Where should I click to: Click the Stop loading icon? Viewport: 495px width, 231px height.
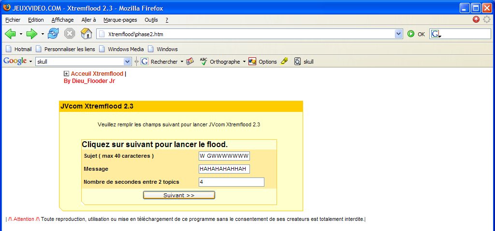click(70, 34)
